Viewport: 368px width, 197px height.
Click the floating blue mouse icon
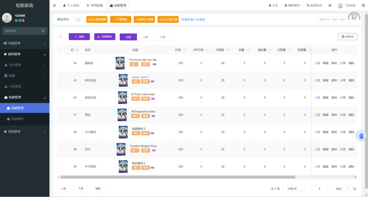[362, 136]
